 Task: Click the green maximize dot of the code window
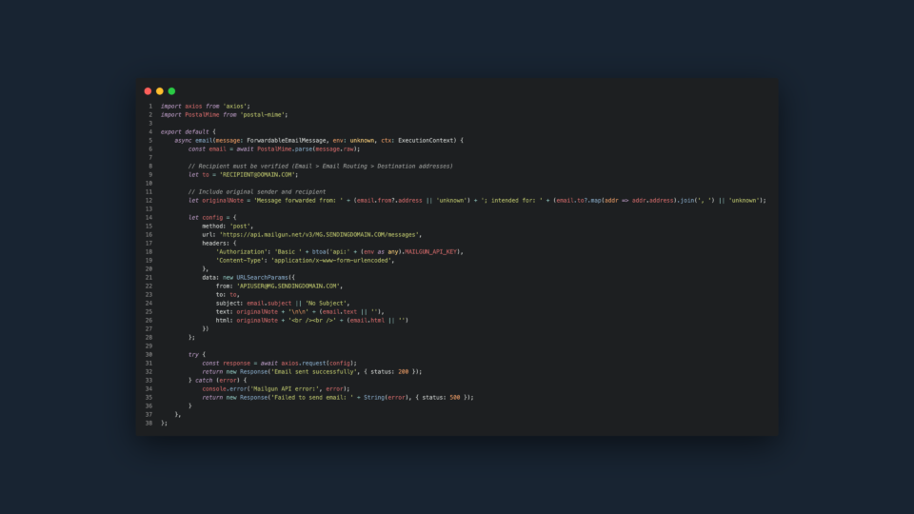click(171, 91)
